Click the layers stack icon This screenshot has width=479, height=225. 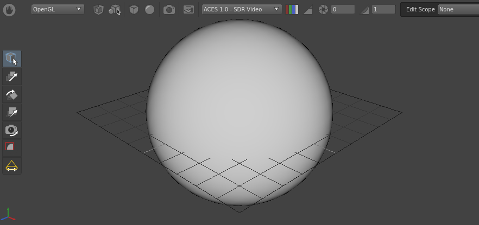pyautogui.click(x=188, y=10)
